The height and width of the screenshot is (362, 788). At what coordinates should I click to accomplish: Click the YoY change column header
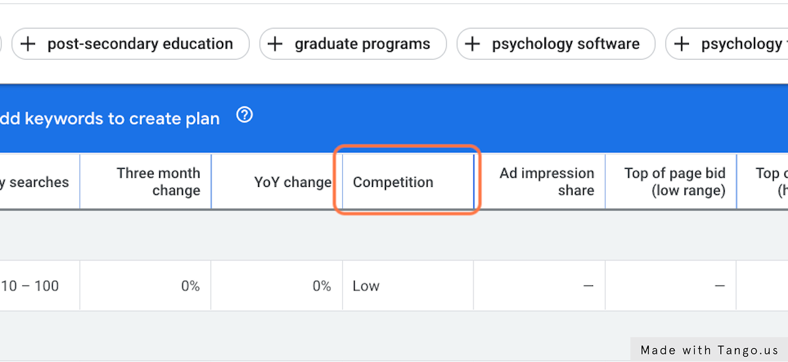[x=292, y=182]
